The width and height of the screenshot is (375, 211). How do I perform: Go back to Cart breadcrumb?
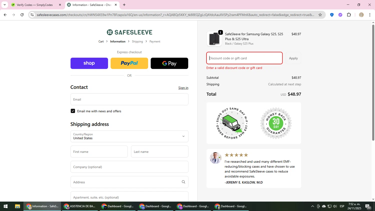pos(101,41)
